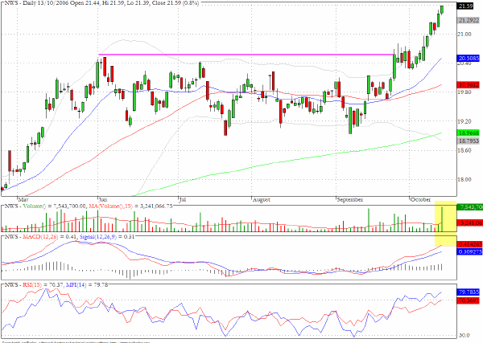
Task: Select the black 21.59 last price label
Action: coord(466,6)
